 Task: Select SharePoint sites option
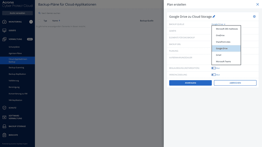click(226, 42)
